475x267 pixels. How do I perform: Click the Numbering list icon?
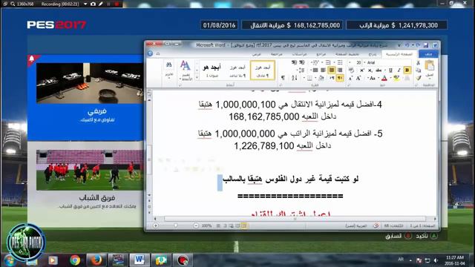[x=328, y=62]
